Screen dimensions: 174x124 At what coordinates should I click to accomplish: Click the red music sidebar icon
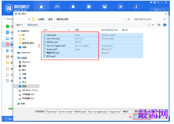tap(7, 44)
